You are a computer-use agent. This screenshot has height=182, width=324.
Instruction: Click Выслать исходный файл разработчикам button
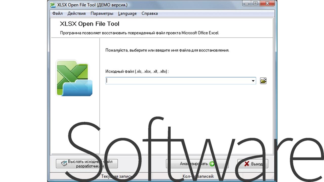point(87,164)
